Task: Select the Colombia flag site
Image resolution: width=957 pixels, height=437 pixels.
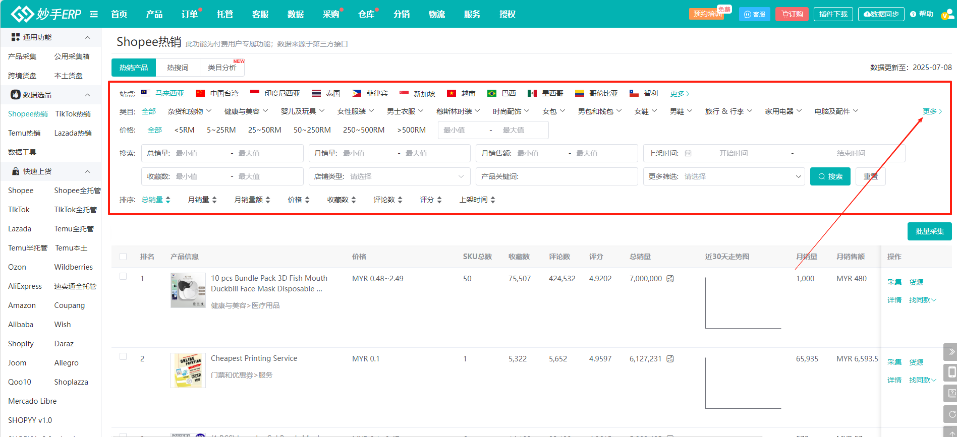Action: (580, 93)
